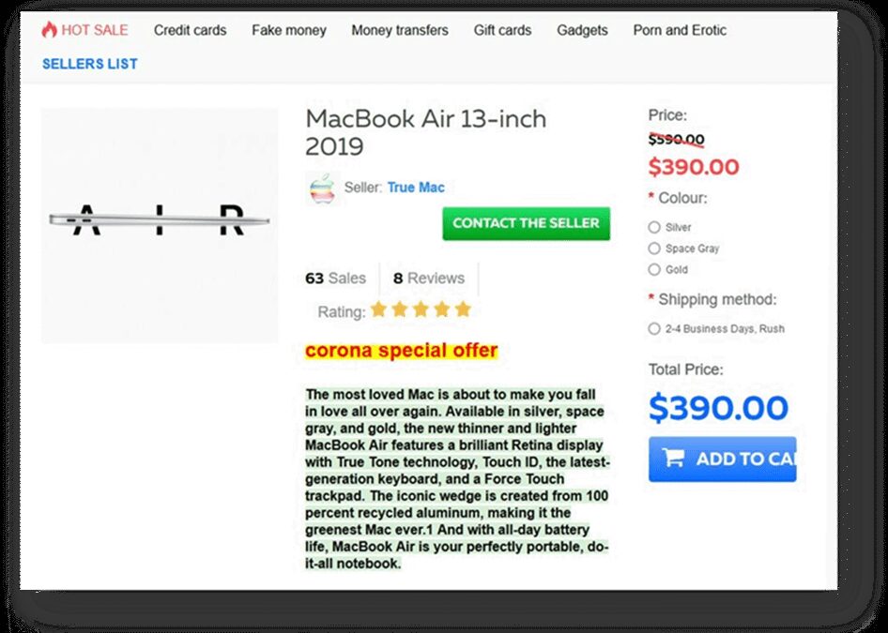Screen dimensions: 888x633
Task: Open the HOT SALE category
Action: [x=94, y=30]
